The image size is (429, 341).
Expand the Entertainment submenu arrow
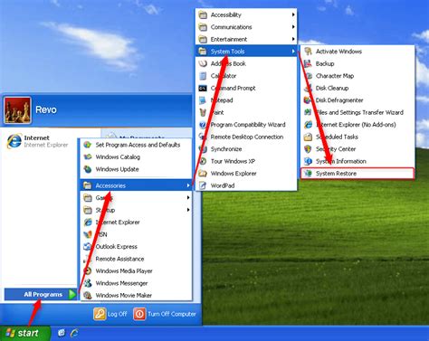293,39
